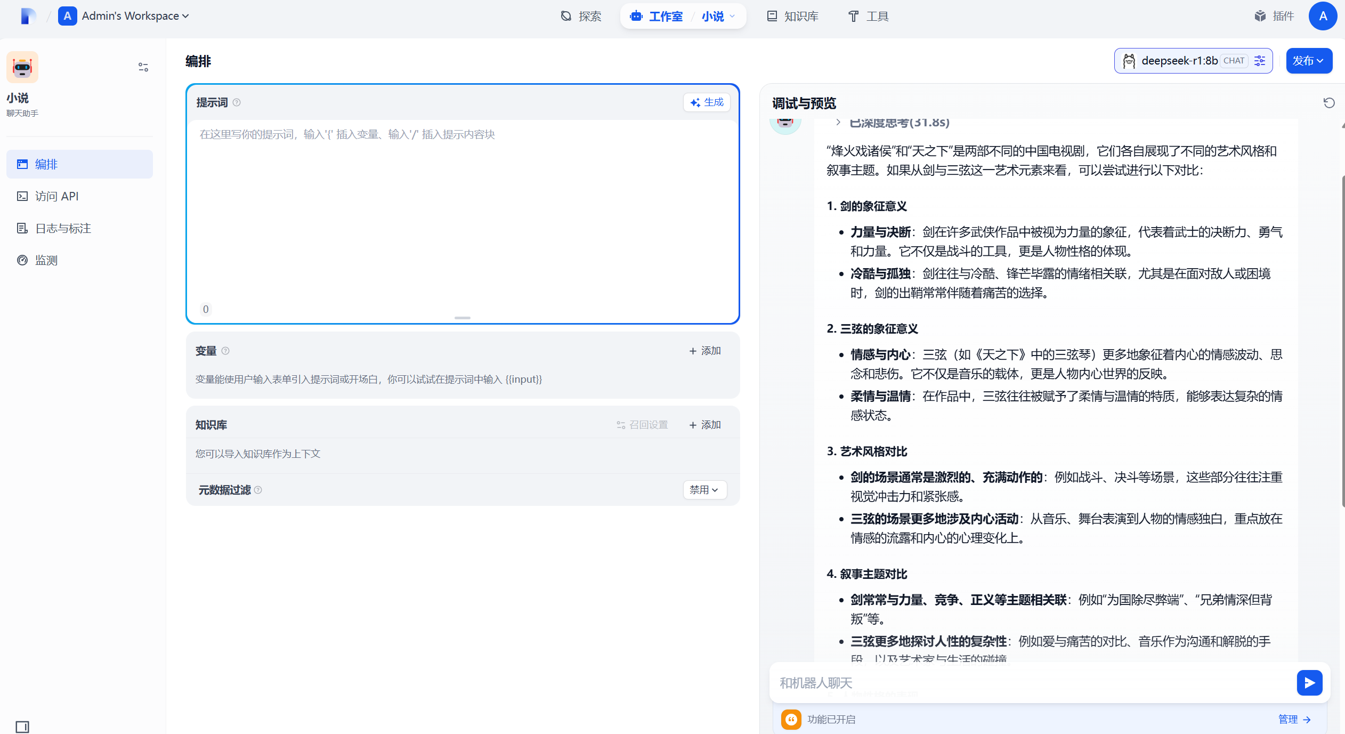
Task: Select 日志与标注 in the left sidebar
Action: (63, 228)
